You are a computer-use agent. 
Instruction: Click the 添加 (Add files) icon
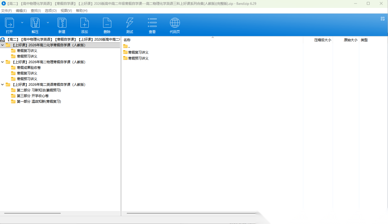[84, 23]
